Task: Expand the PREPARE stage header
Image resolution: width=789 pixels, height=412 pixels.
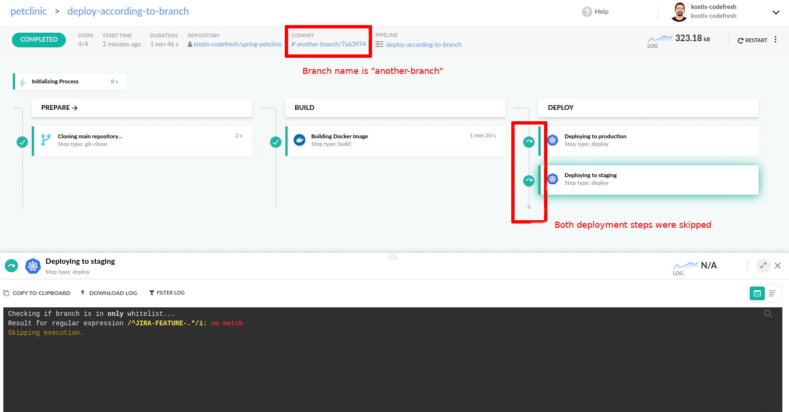Action: click(59, 108)
